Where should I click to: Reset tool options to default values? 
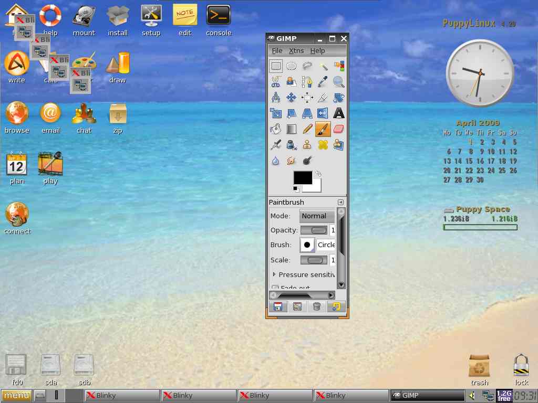(336, 306)
